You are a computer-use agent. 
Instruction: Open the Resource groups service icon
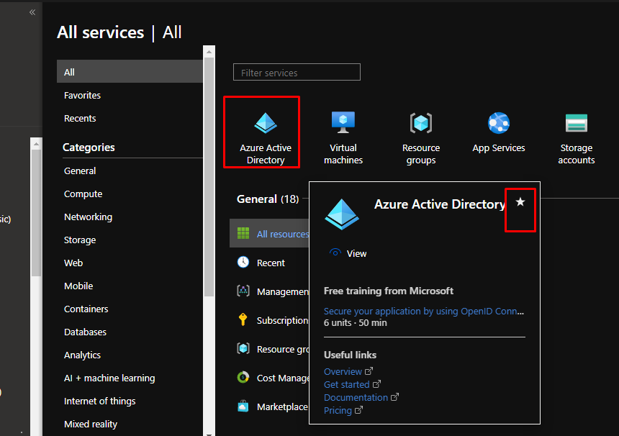tap(420, 123)
